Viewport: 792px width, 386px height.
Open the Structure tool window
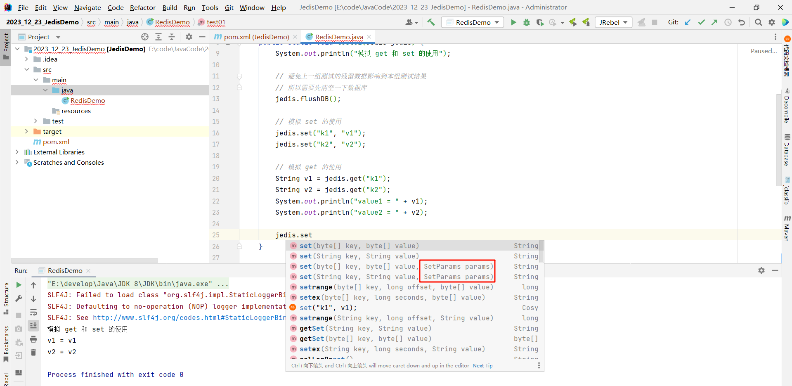[x=6, y=298]
